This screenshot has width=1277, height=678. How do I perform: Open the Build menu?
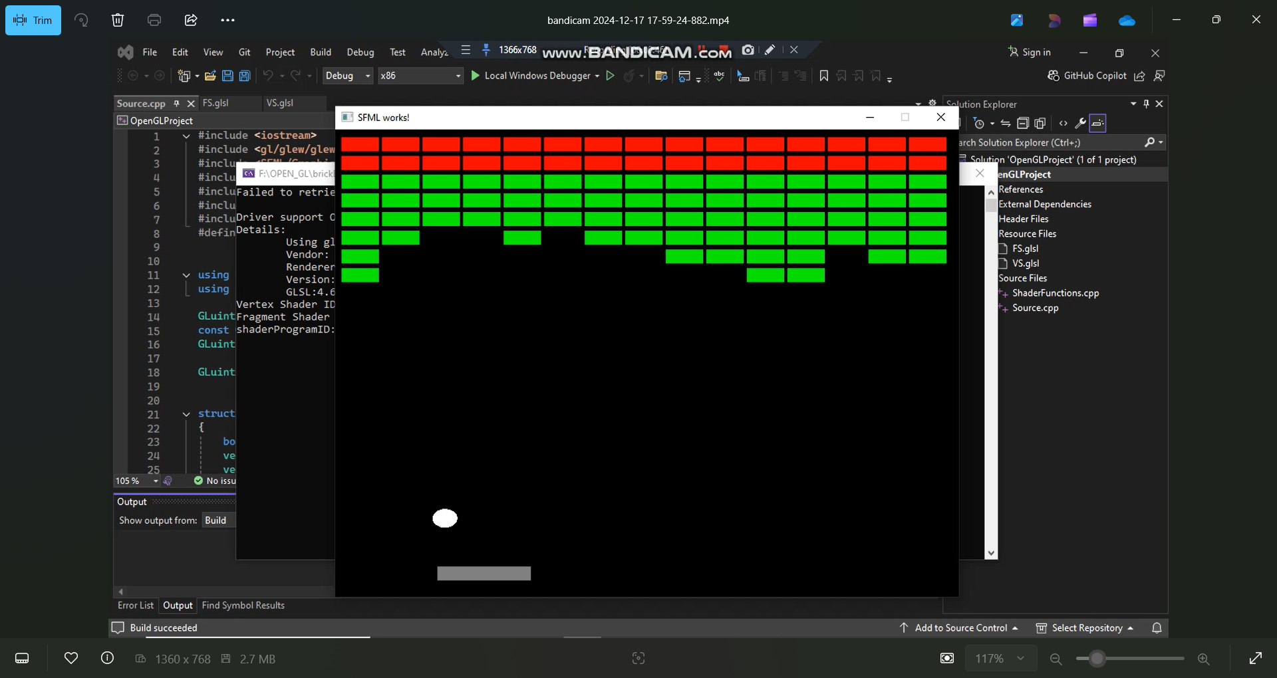(x=320, y=52)
